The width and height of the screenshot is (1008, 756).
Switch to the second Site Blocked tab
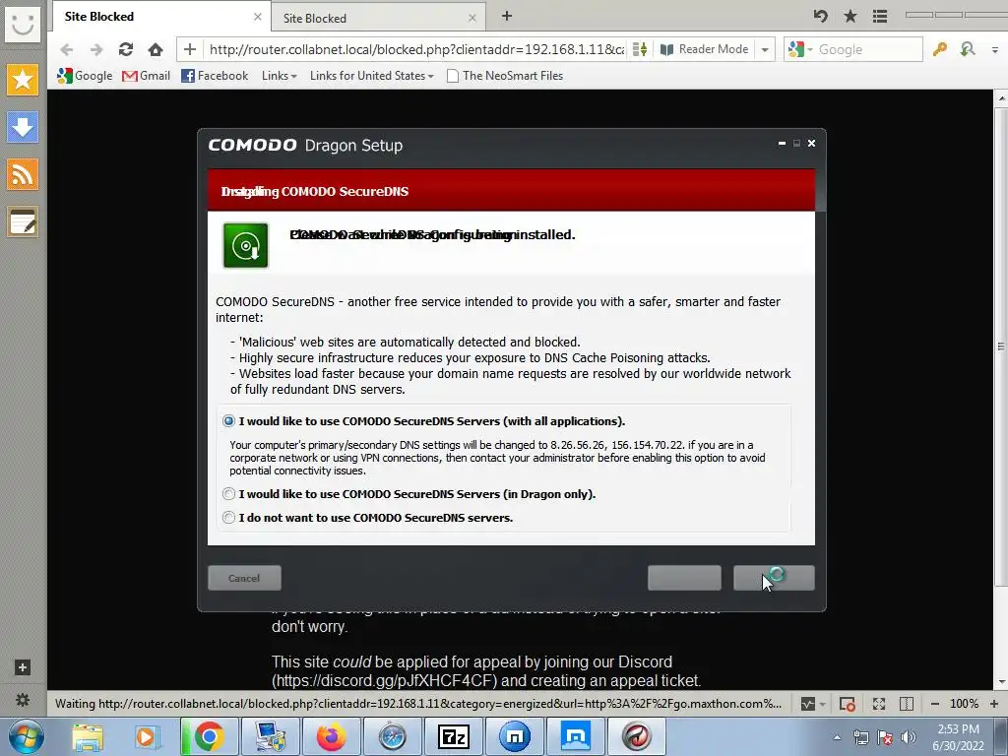click(378, 18)
